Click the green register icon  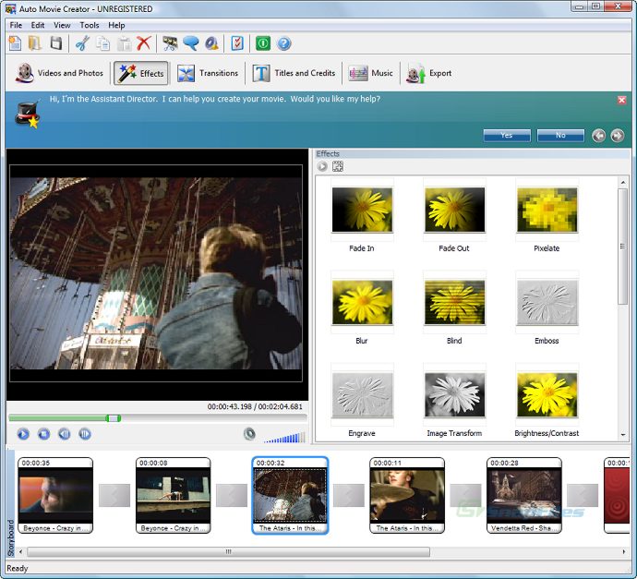(x=263, y=43)
